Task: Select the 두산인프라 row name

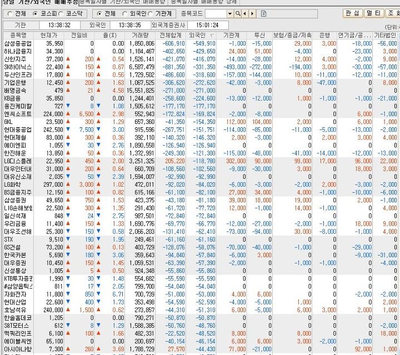Action: pyautogui.click(x=18, y=75)
